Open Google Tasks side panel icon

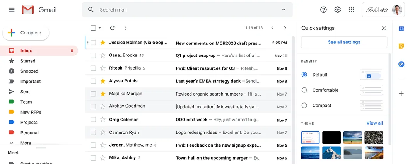pos(401,64)
